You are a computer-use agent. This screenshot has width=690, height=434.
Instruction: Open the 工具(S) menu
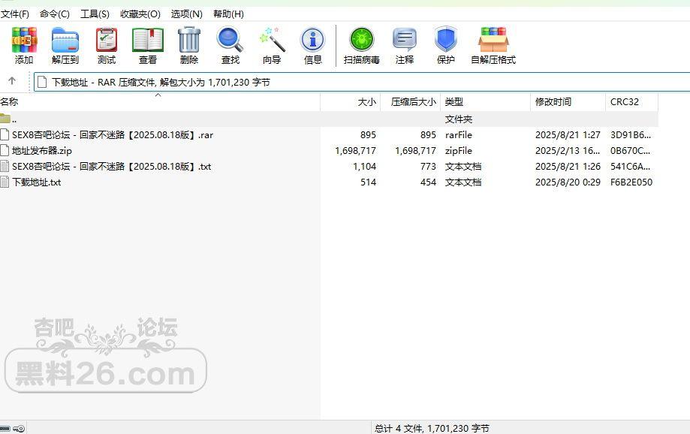(x=95, y=14)
